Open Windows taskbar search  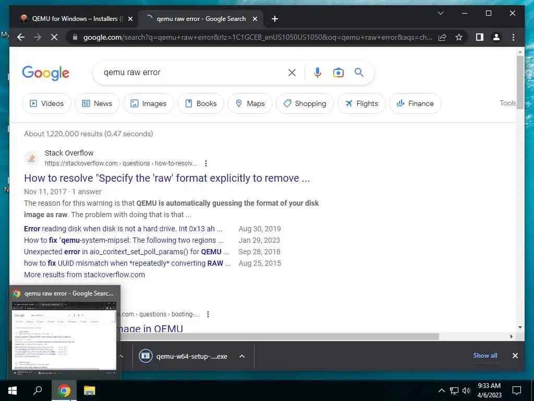click(x=38, y=391)
